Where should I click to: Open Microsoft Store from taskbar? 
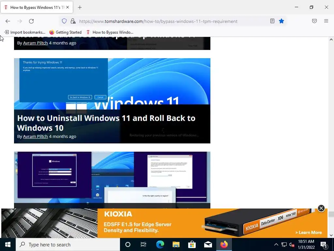point(192,244)
